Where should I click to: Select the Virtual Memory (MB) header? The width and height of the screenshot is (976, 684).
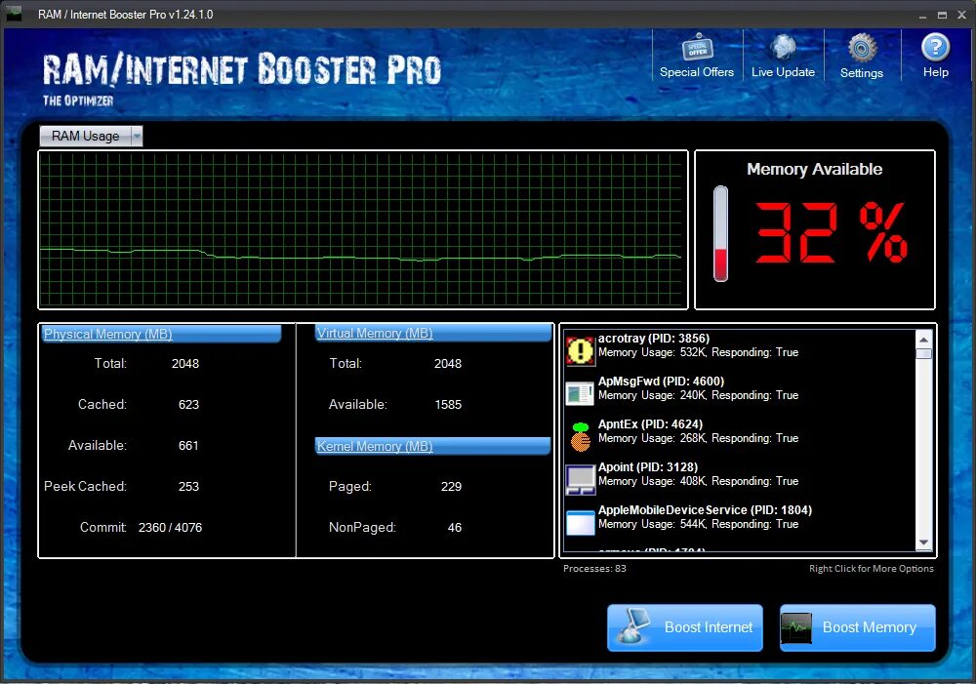pos(433,333)
